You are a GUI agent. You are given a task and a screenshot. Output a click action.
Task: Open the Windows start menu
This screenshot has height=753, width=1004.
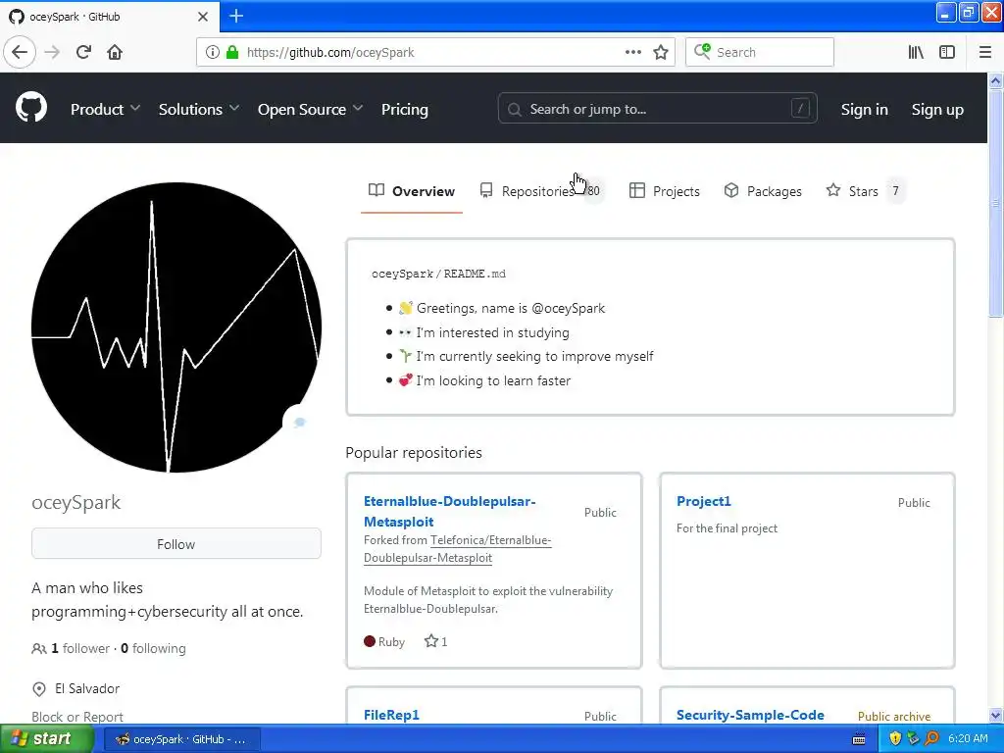(45, 739)
